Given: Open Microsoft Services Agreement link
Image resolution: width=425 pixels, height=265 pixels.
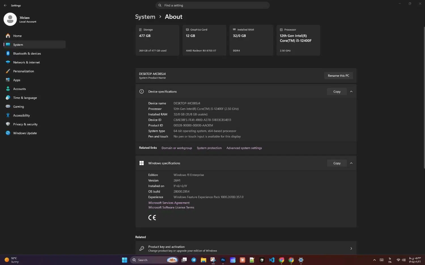Looking at the screenshot, I should point(169,203).
